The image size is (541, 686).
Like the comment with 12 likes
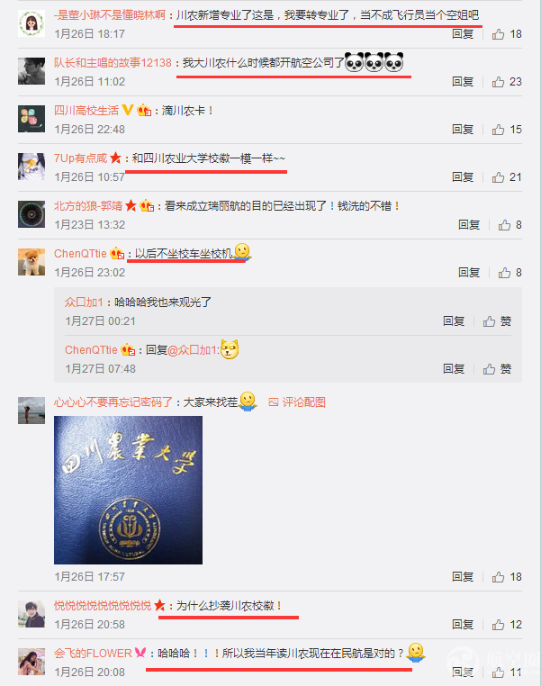coord(507,625)
